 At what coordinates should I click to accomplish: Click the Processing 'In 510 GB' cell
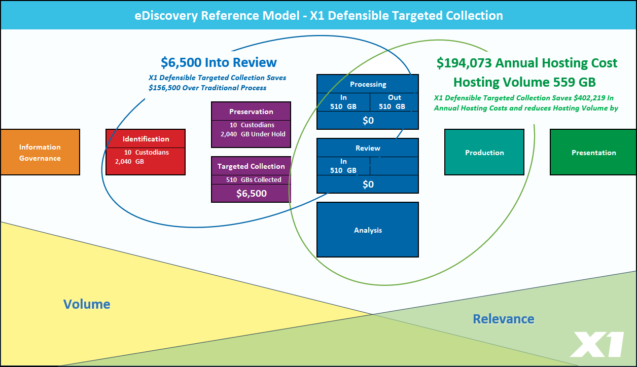click(343, 102)
